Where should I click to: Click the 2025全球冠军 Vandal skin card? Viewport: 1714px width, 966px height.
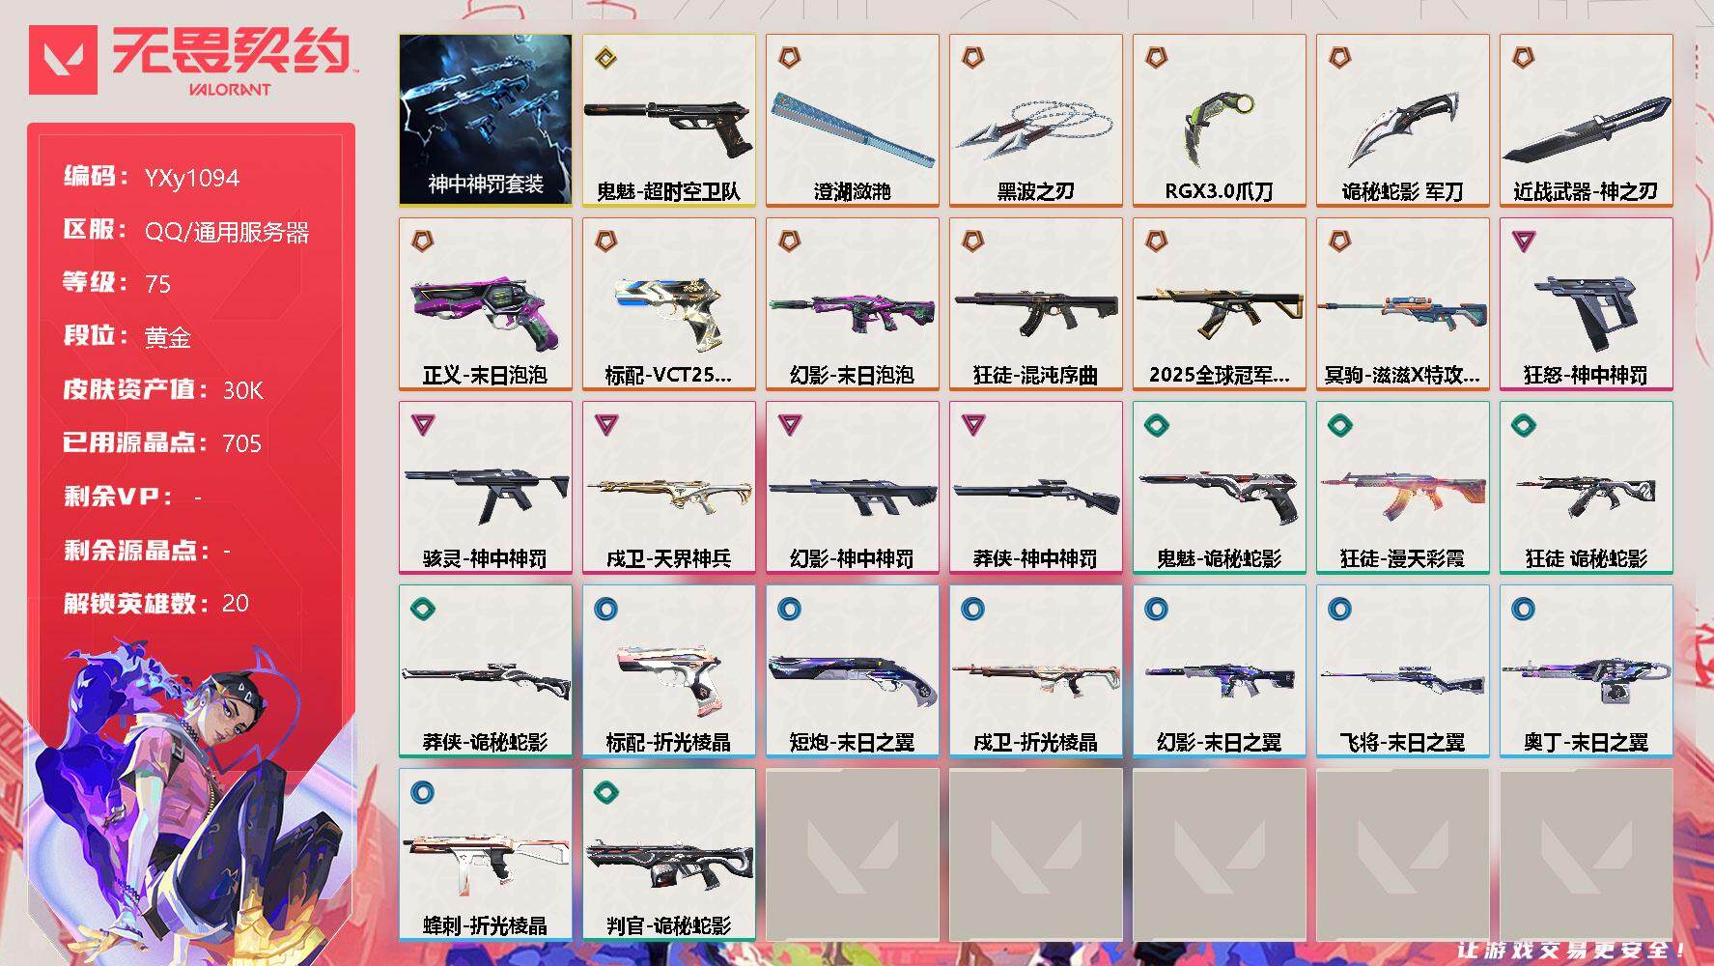(1219, 303)
